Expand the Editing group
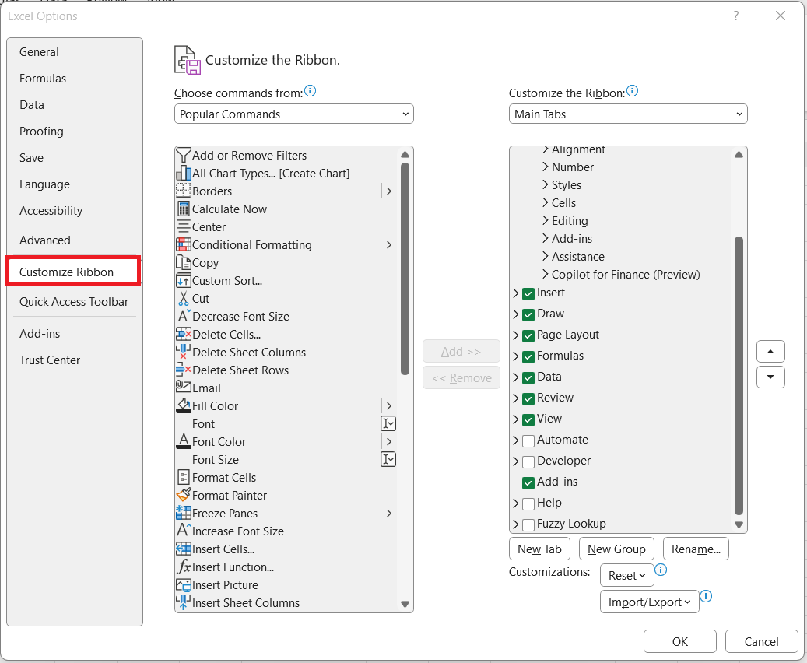This screenshot has width=807, height=663. click(546, 220)
